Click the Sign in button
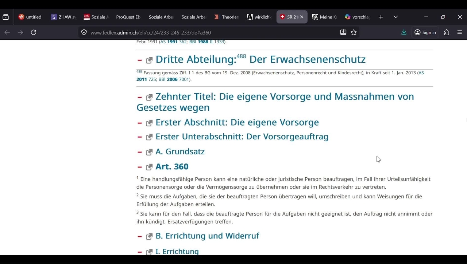Viewport: 467px width, 264px height. coord(425,32)
